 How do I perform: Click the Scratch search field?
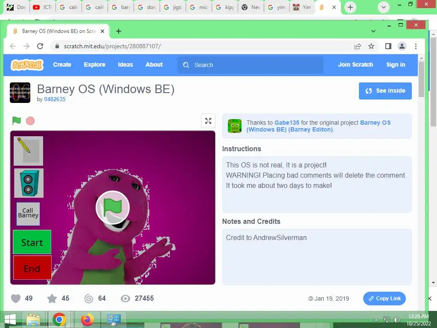click(250, 65)
